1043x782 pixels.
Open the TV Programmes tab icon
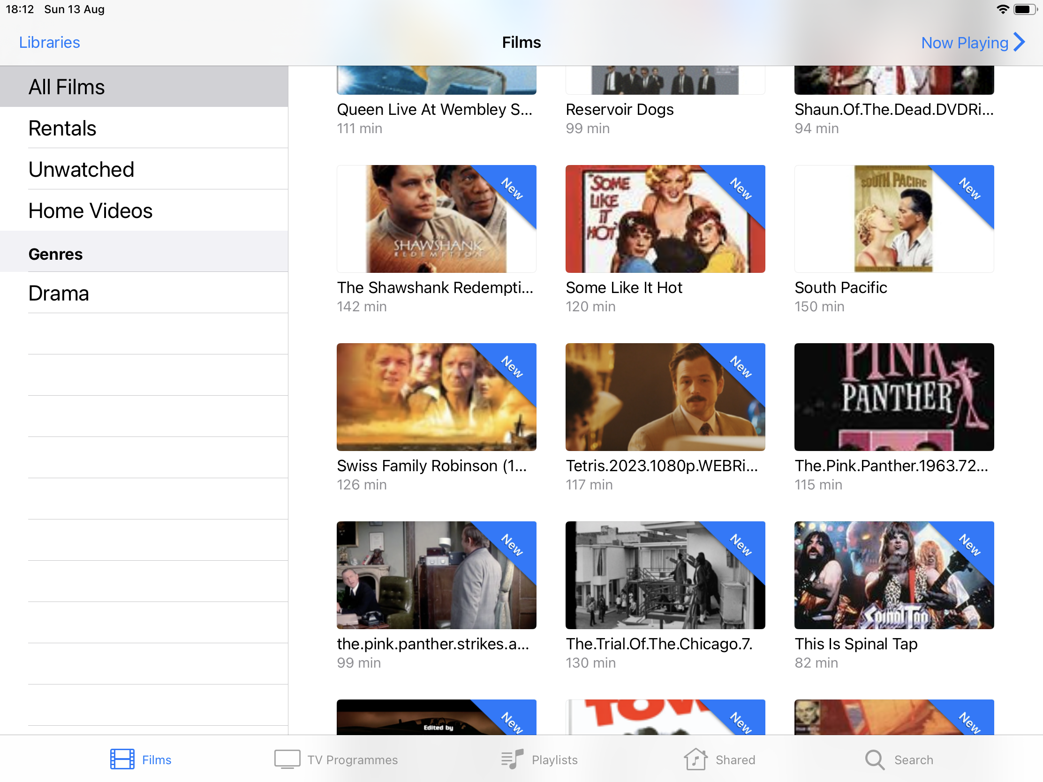point(287,759)
